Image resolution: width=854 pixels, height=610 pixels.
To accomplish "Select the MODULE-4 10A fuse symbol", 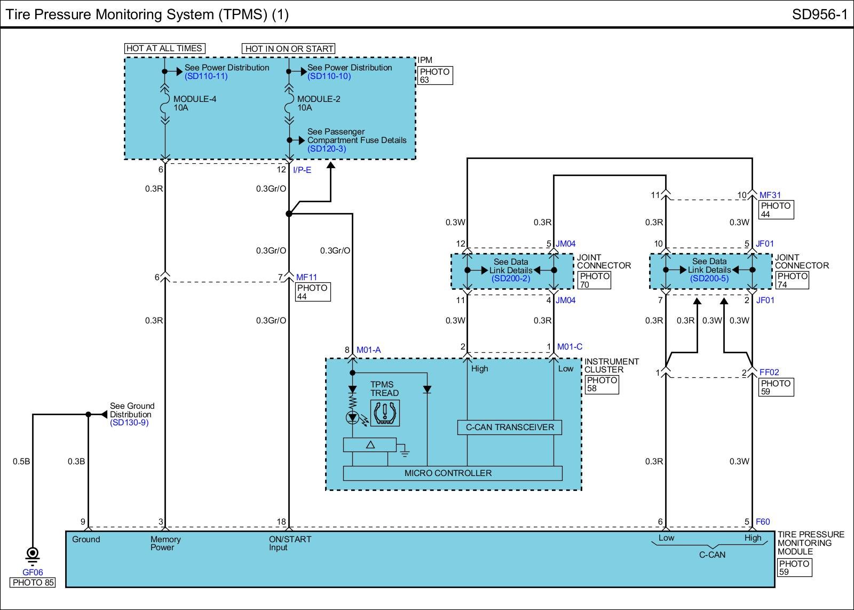I will (x=165, y=104).
